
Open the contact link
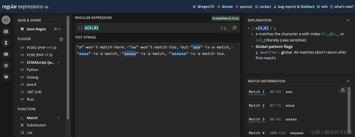(265, 7)
